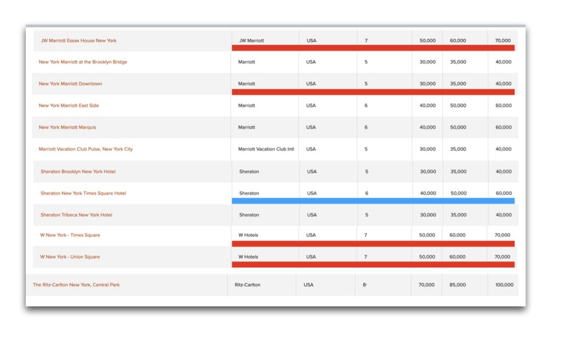Click the W New York - Times Square link
The width and height of the screenshot is (561, 338).
70,235
